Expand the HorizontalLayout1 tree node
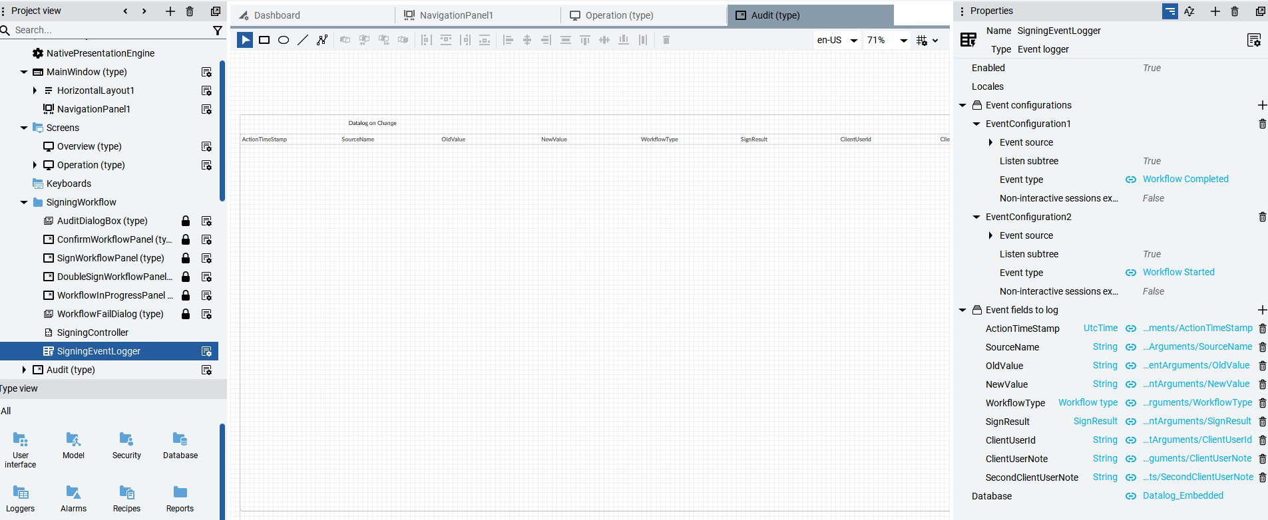The height and width of the screenshot is (520, 1268). (x=35, y=90)
